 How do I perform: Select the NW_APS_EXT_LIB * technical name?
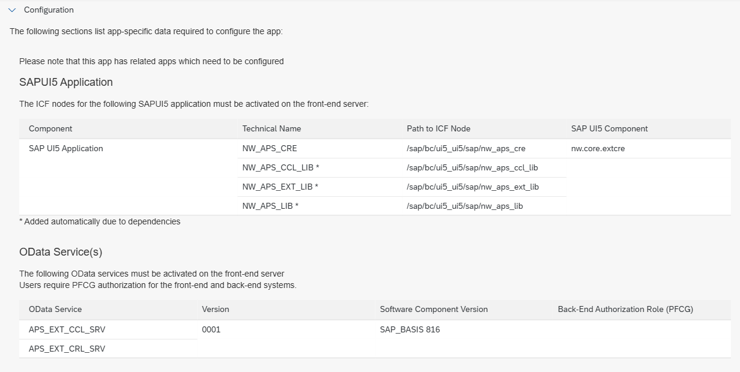281,187
